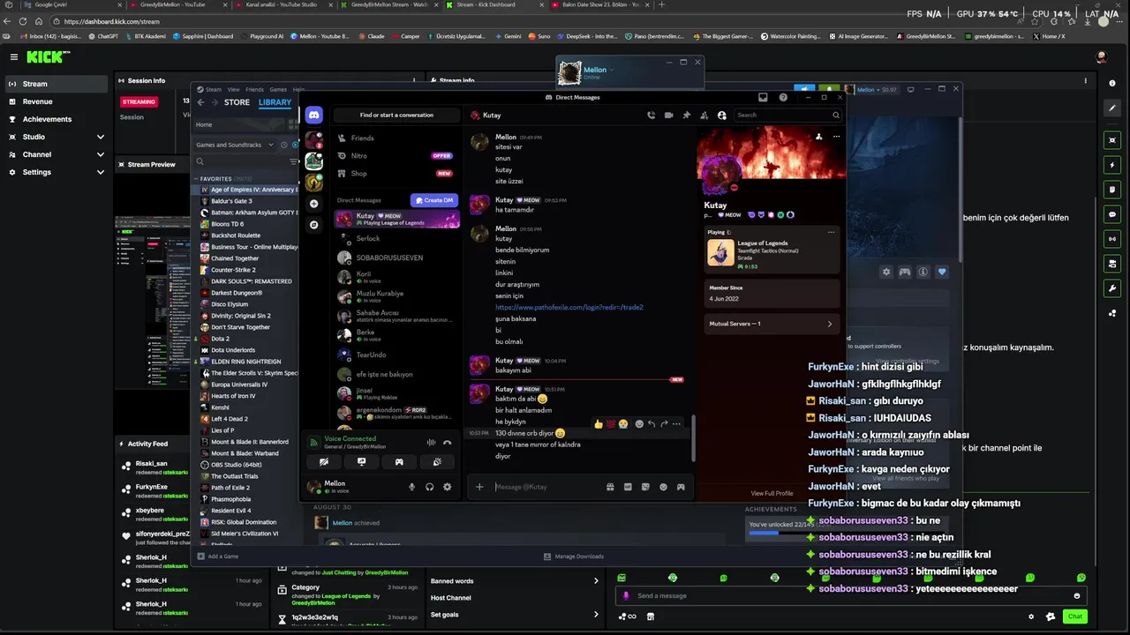This screenshot has height=635, width=1130.
Task: Click Find or start a conversation box
Action: tap(396, 115)
